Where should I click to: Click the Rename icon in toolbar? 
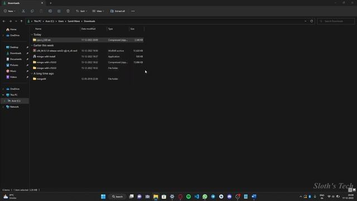(50, 11)
